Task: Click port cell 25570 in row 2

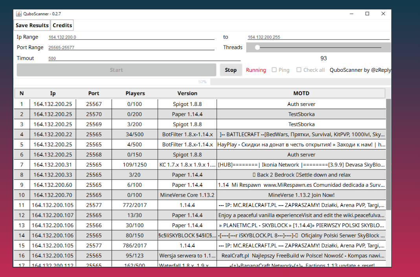Action: click(94, 114)
